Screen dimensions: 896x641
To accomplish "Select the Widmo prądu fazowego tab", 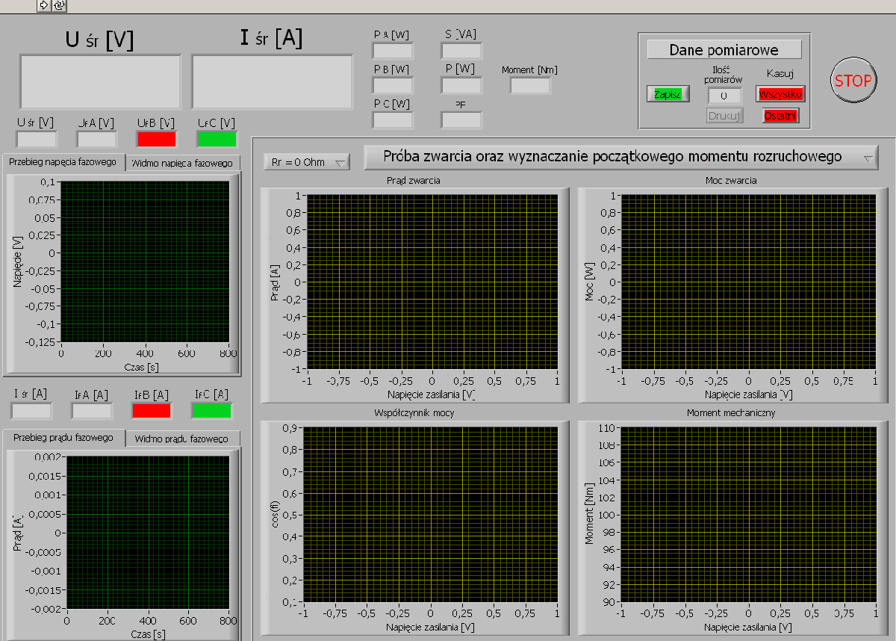I will tap(181, 439).
